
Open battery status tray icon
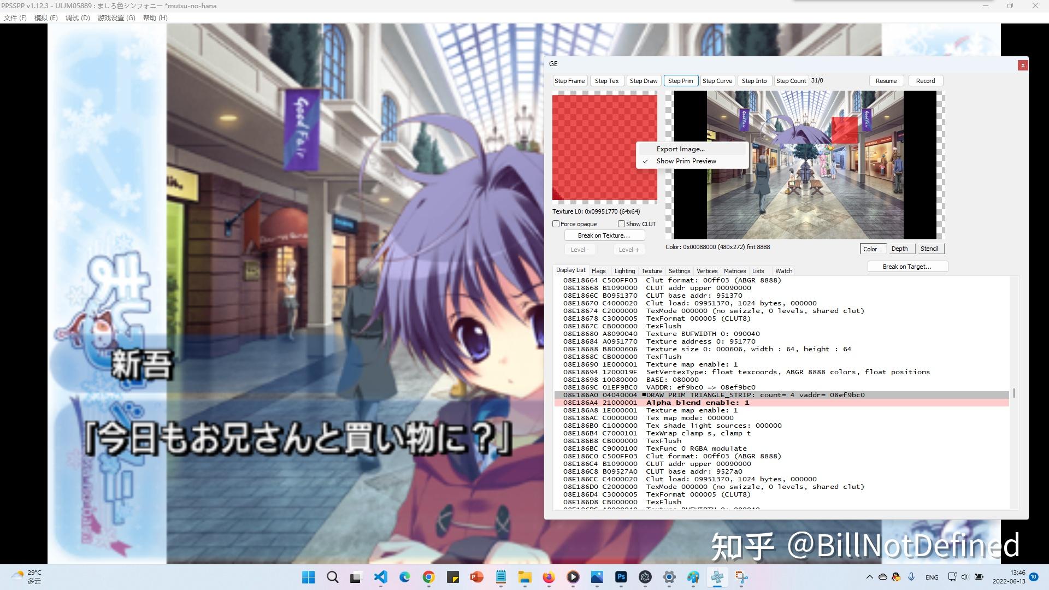(979, 577)
